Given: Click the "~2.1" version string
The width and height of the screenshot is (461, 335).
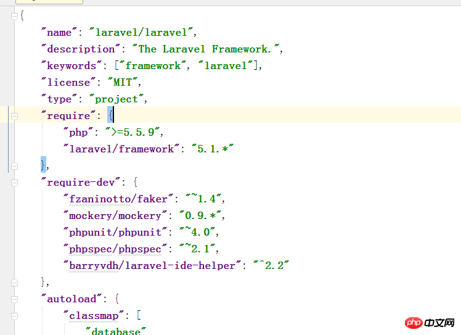Looking at the screenshot, I should click(197, 249).
